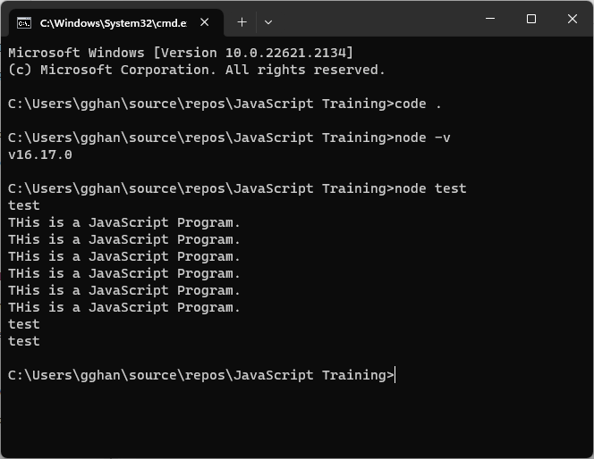594x459 pixels.
Task: Close the cmd.exe tab
Action: click(x=205, y=22)
